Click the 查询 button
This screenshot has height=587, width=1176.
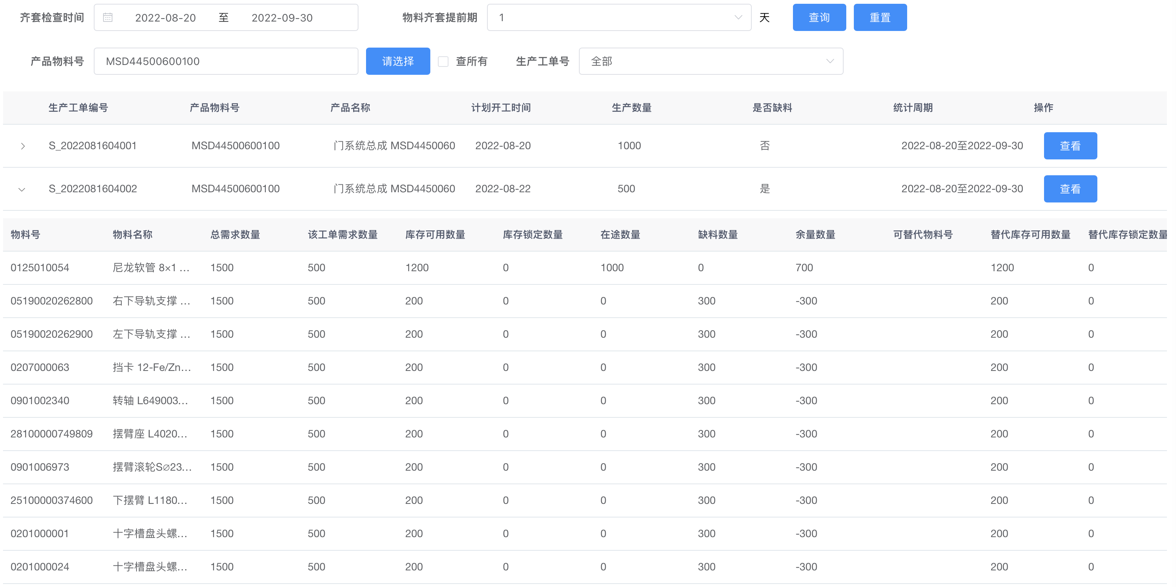819,17
